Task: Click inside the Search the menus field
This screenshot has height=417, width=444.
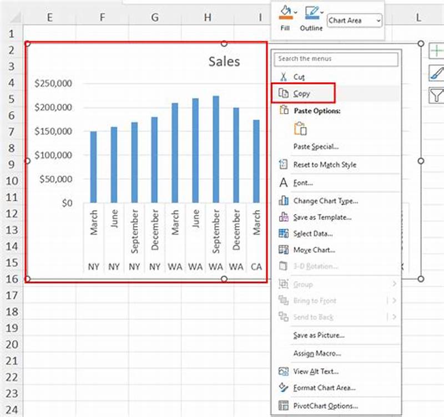Action: coord(333,59)
